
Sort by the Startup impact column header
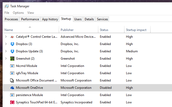(x=137, y=30)
